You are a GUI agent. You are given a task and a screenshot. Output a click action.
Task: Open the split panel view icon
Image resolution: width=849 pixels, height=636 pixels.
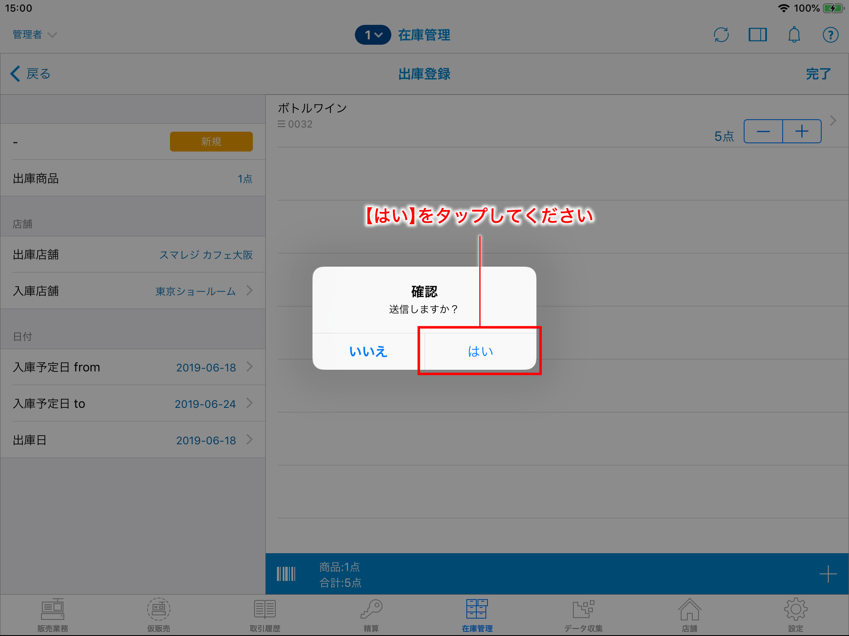pos(757,35)
